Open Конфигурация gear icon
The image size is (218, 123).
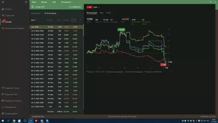click(x=3, y=113)
